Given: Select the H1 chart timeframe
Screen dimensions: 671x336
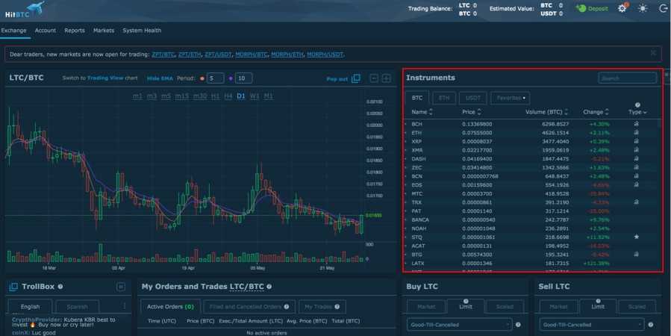Looking at the screenshot, I should click(215, 96).
